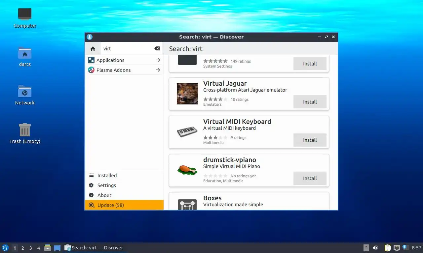Open the Plasma Addons category
This screenshot has height=253, width=423.
[x=124, y=70]
